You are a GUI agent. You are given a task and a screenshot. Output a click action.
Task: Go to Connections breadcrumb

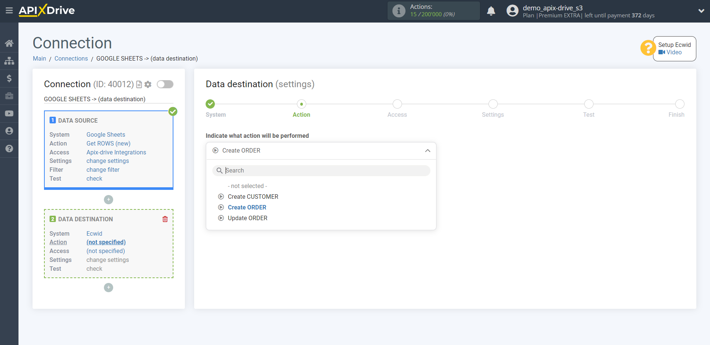point(71,58)
